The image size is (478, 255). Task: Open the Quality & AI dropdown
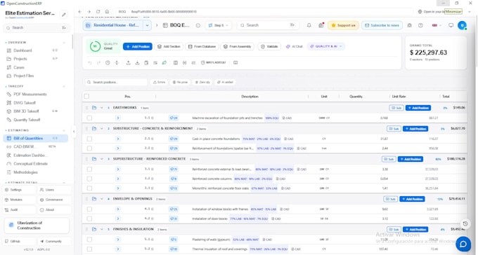click(326, 46)
